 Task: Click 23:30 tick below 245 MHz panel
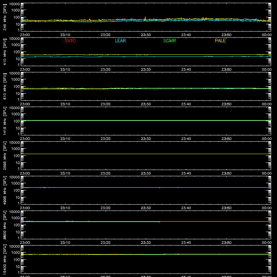146,35
